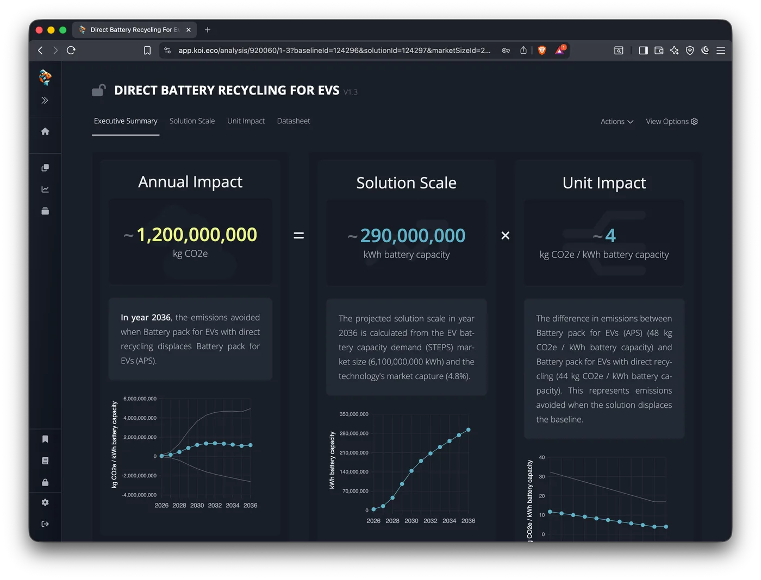This screenshot has height=580, width=761.
Task: Open sidebar settings gear
Action: 46,502
